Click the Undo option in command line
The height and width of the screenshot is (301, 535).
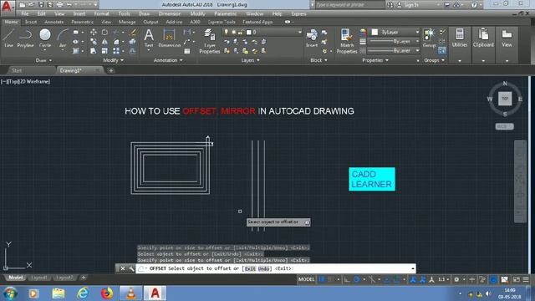(x=264, y=269)
